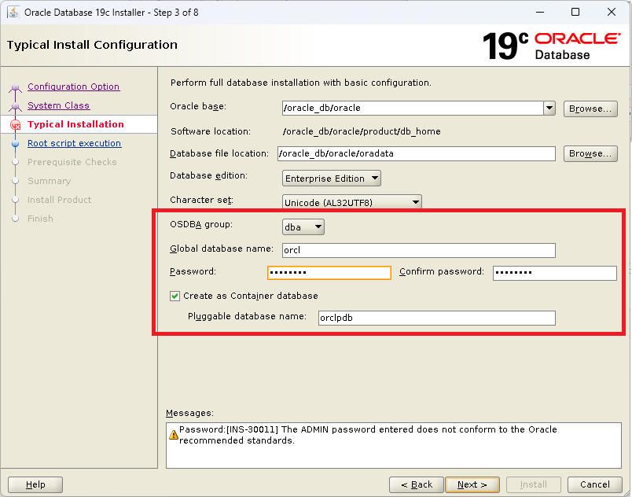The image size is (632, 497).
Task: Click the Install Product step label
Action: [x=59, y=200]
